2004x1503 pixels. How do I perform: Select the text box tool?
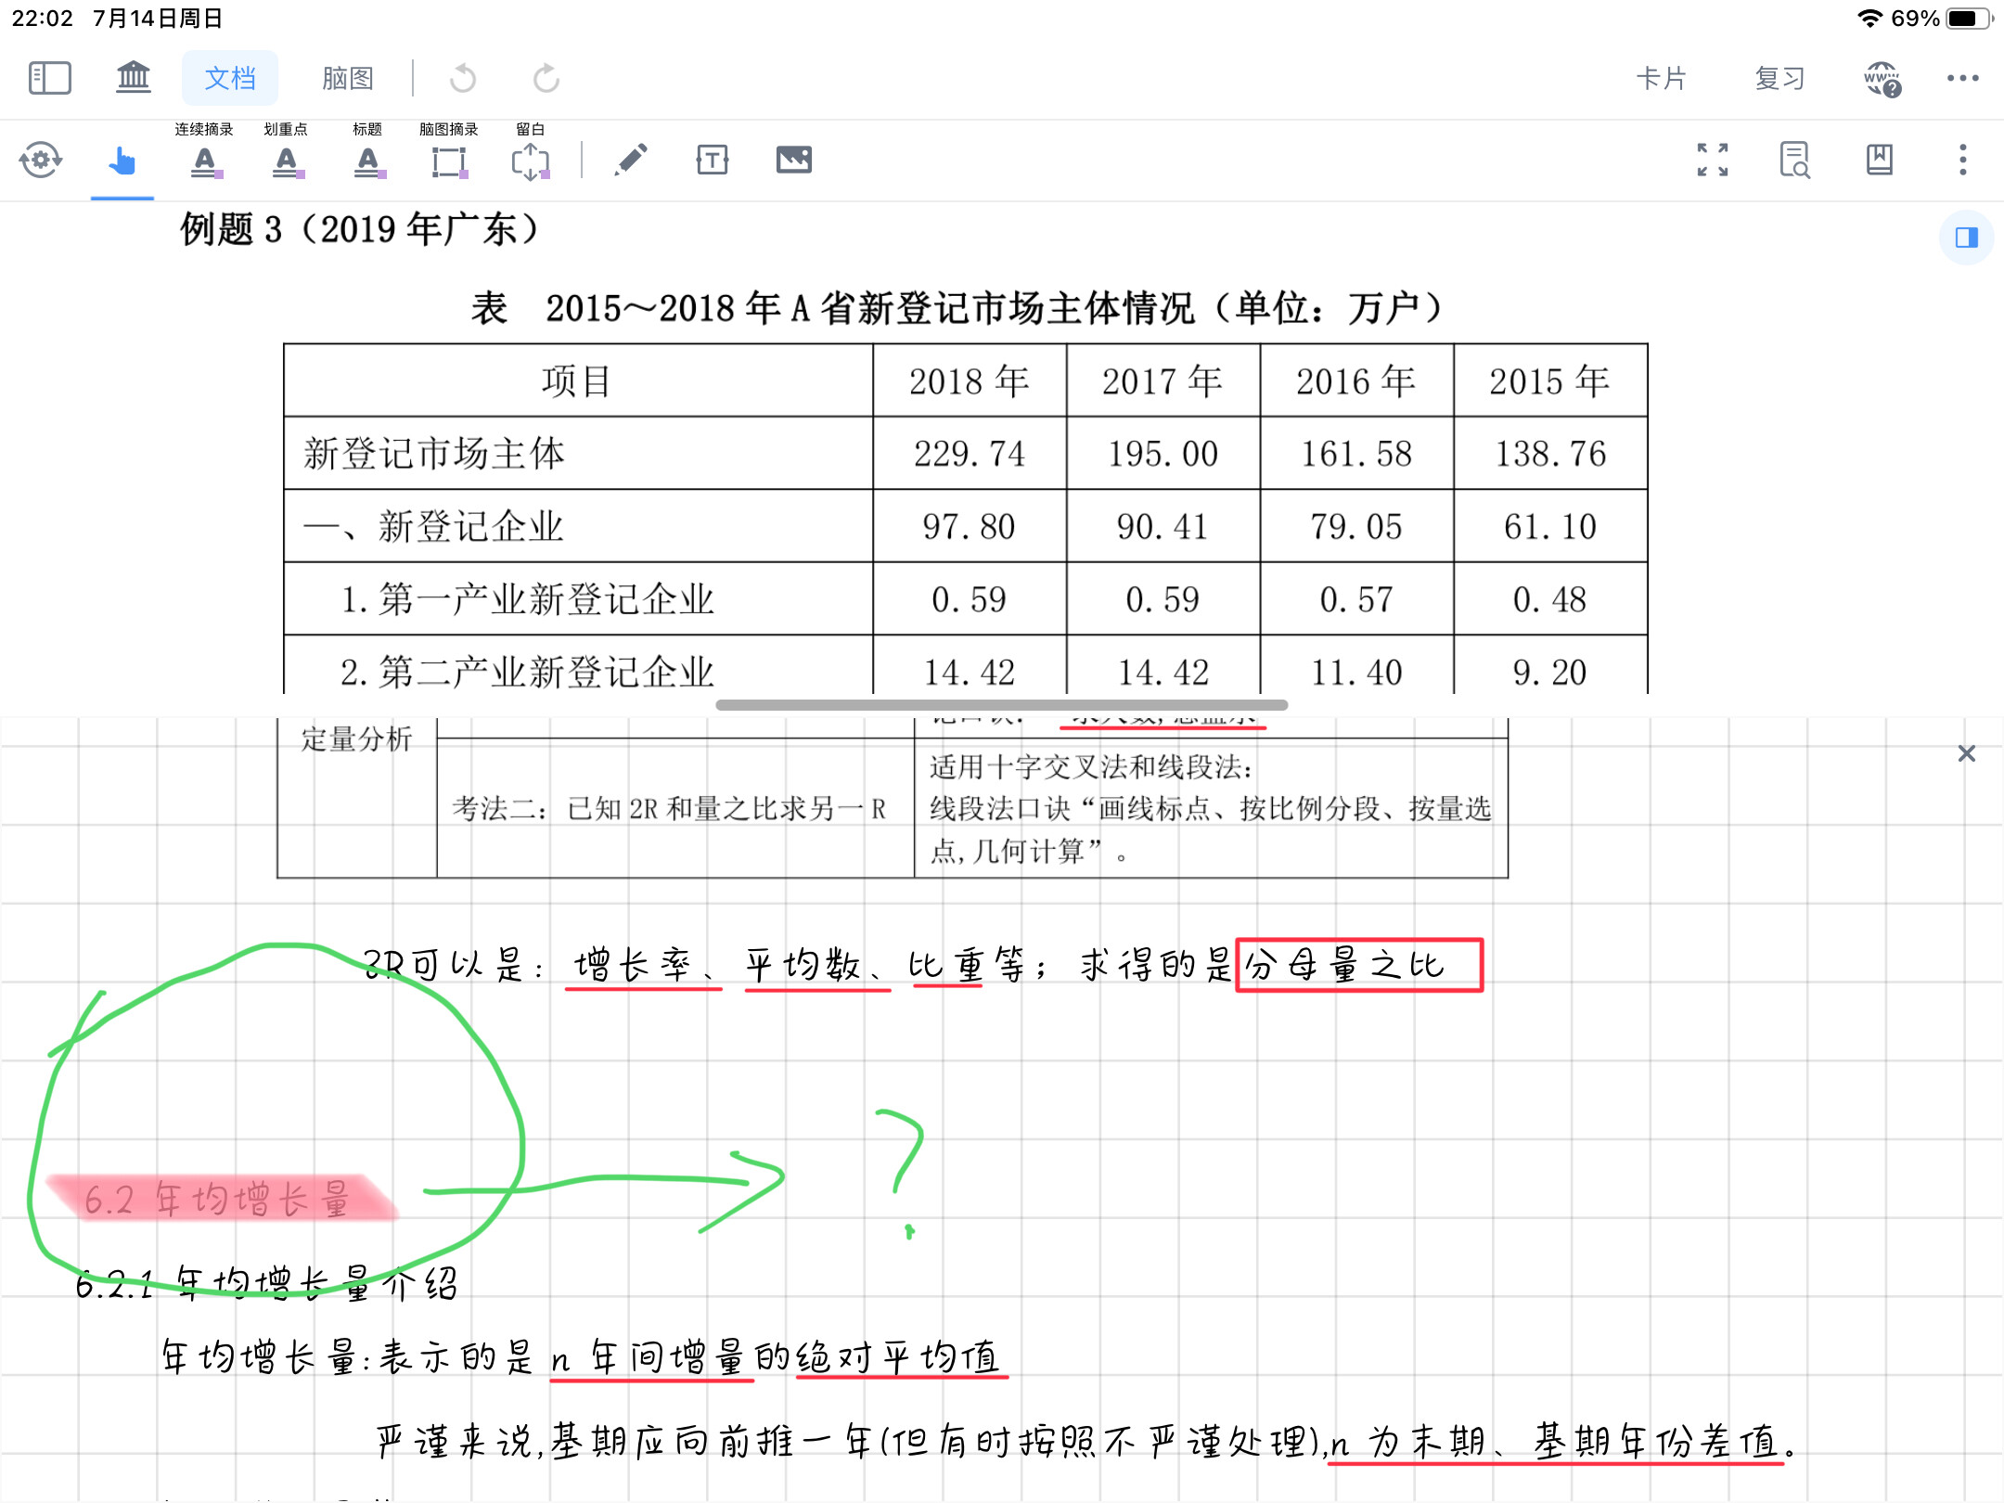click(x=712, y=160)
